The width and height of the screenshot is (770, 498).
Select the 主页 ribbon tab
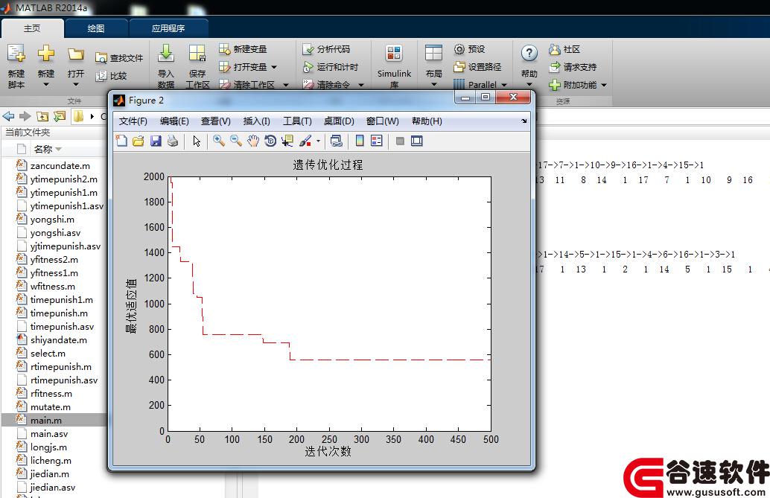(32, 28)
